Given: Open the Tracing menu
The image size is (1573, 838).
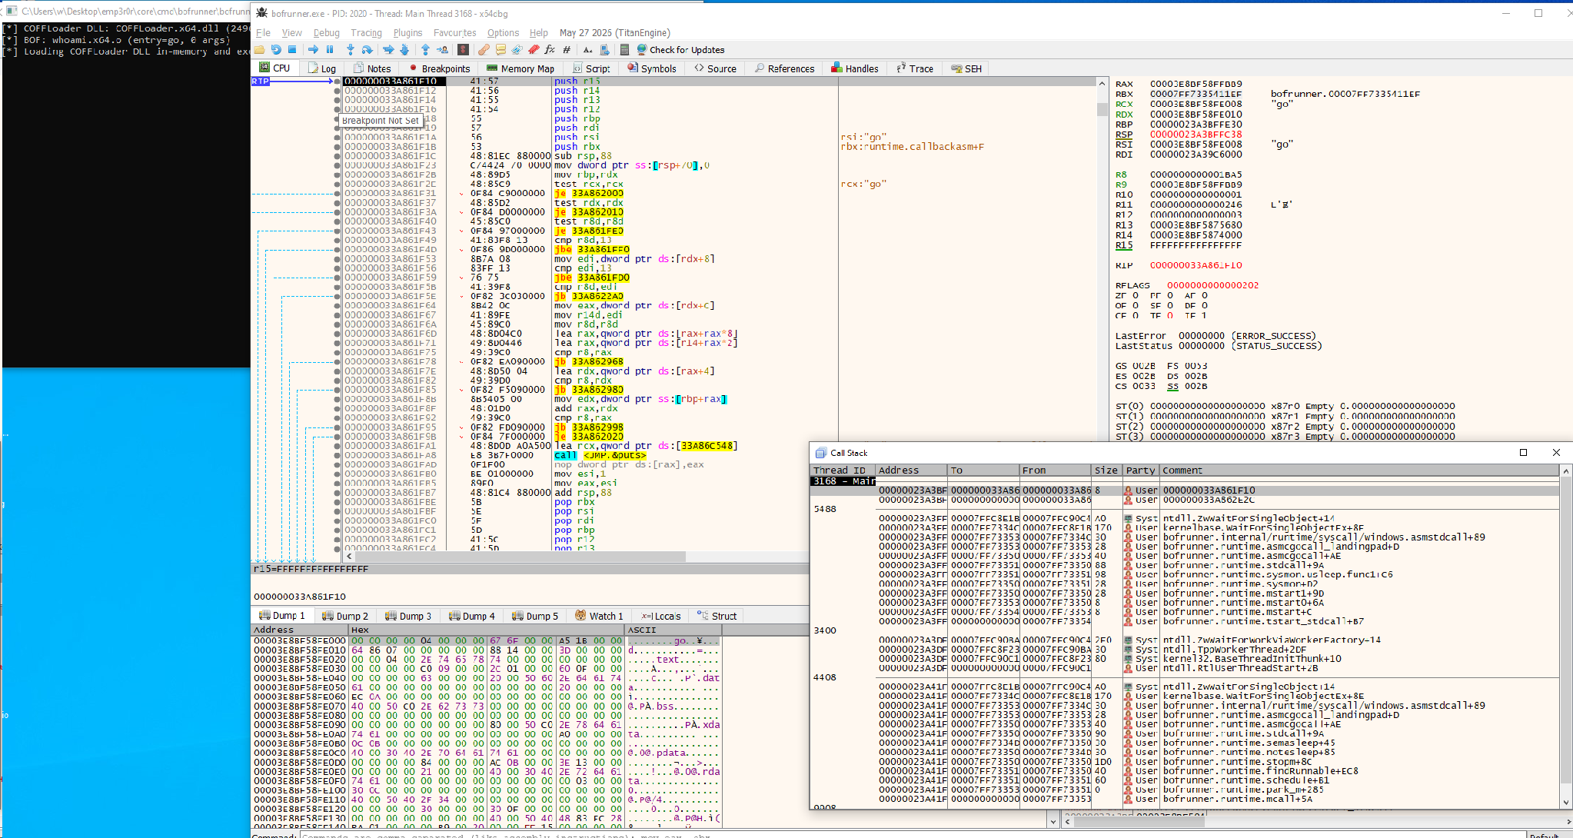Looking at the screenshot, I should [366, 32].
